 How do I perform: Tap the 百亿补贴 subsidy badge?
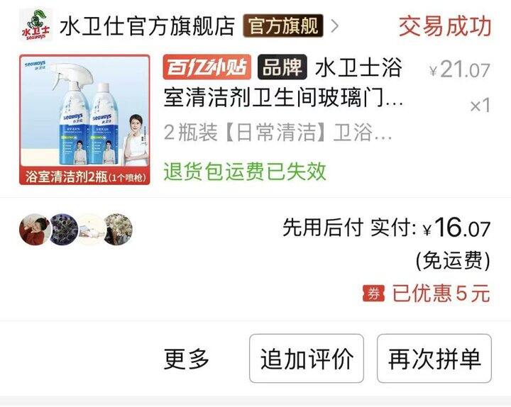207,67
